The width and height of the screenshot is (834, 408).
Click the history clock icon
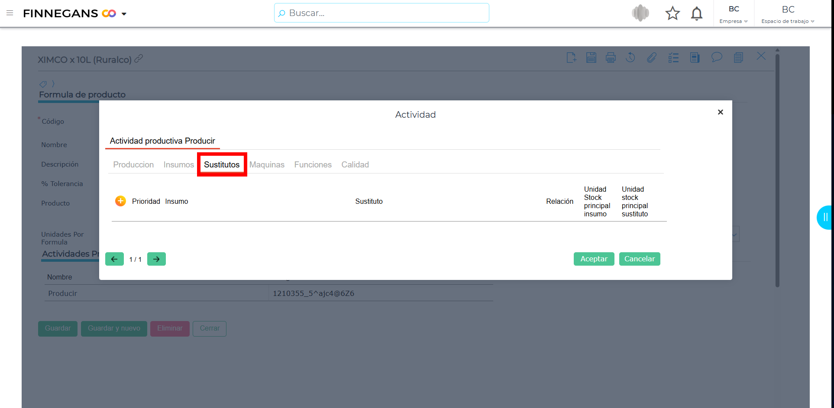(x=630, y=57)
